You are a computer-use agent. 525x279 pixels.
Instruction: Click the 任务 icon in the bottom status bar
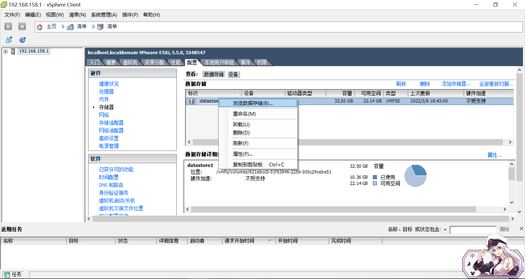tap(7, 274)
